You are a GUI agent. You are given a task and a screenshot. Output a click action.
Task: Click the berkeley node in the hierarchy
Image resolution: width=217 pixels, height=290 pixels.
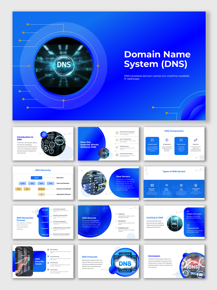pyautogui.click(x=41, y=189)
